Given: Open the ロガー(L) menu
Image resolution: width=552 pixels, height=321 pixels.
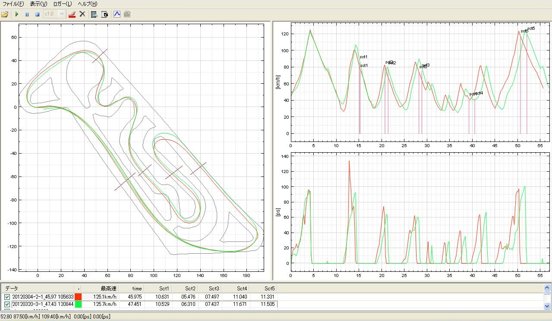Looking at the screenshot, I should click(63, 4).
